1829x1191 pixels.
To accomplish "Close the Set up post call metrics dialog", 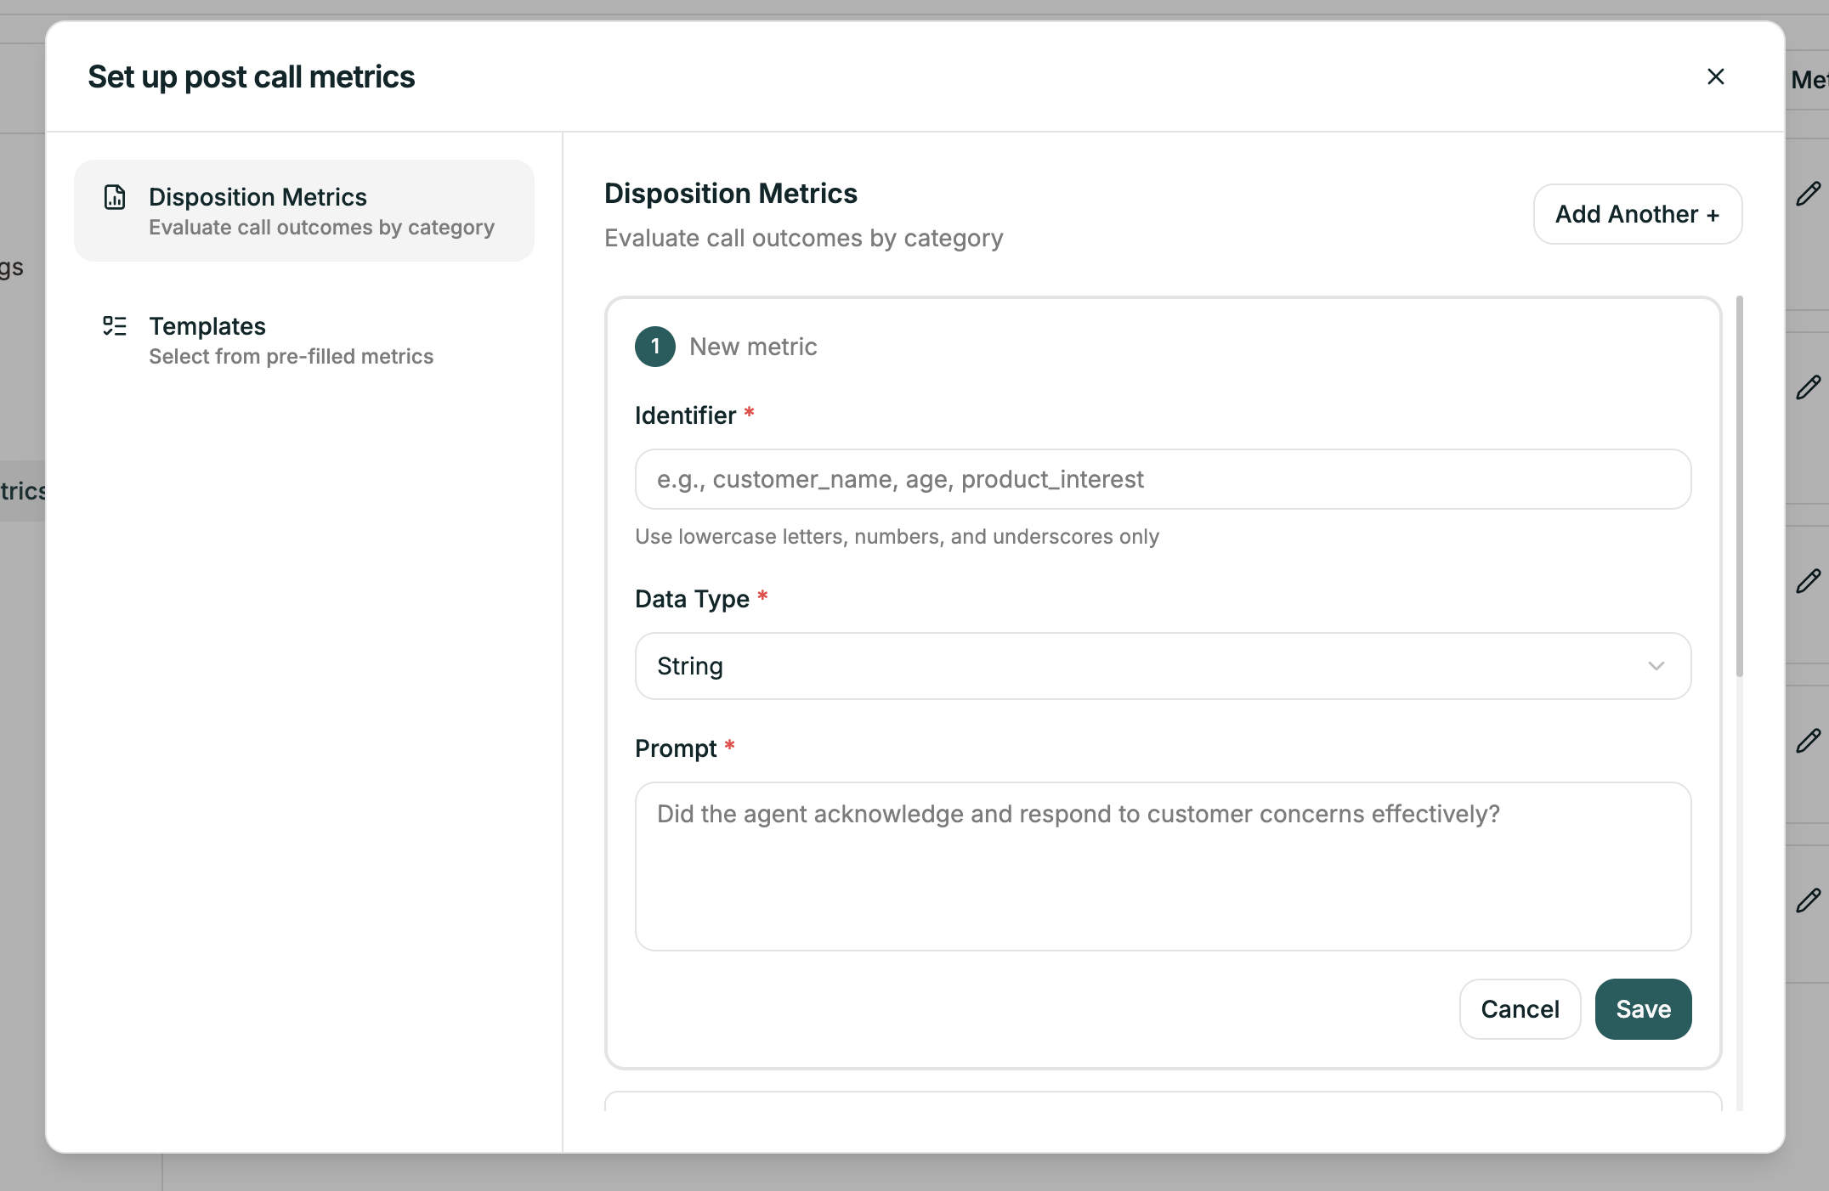I will pos(1716,77).
